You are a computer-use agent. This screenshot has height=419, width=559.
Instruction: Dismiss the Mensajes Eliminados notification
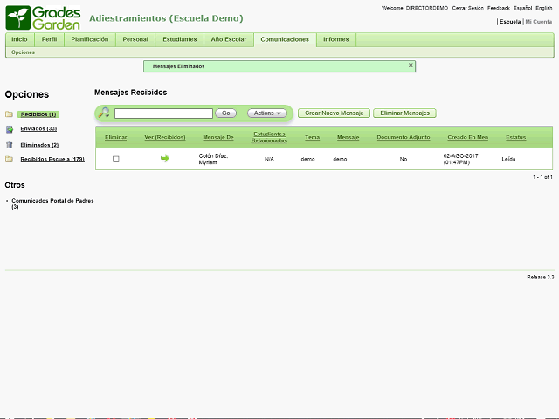411,65
